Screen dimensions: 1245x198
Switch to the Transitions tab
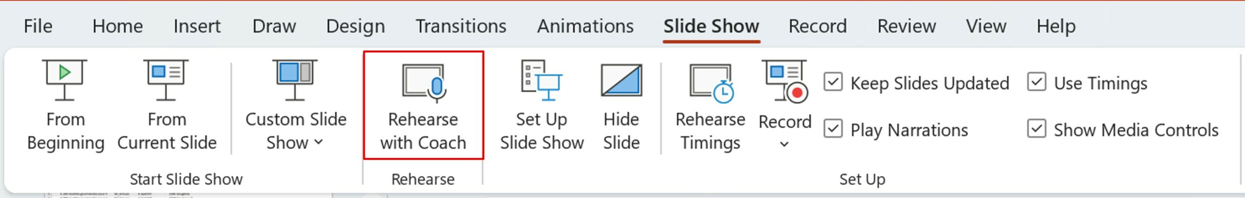point(461,26)
